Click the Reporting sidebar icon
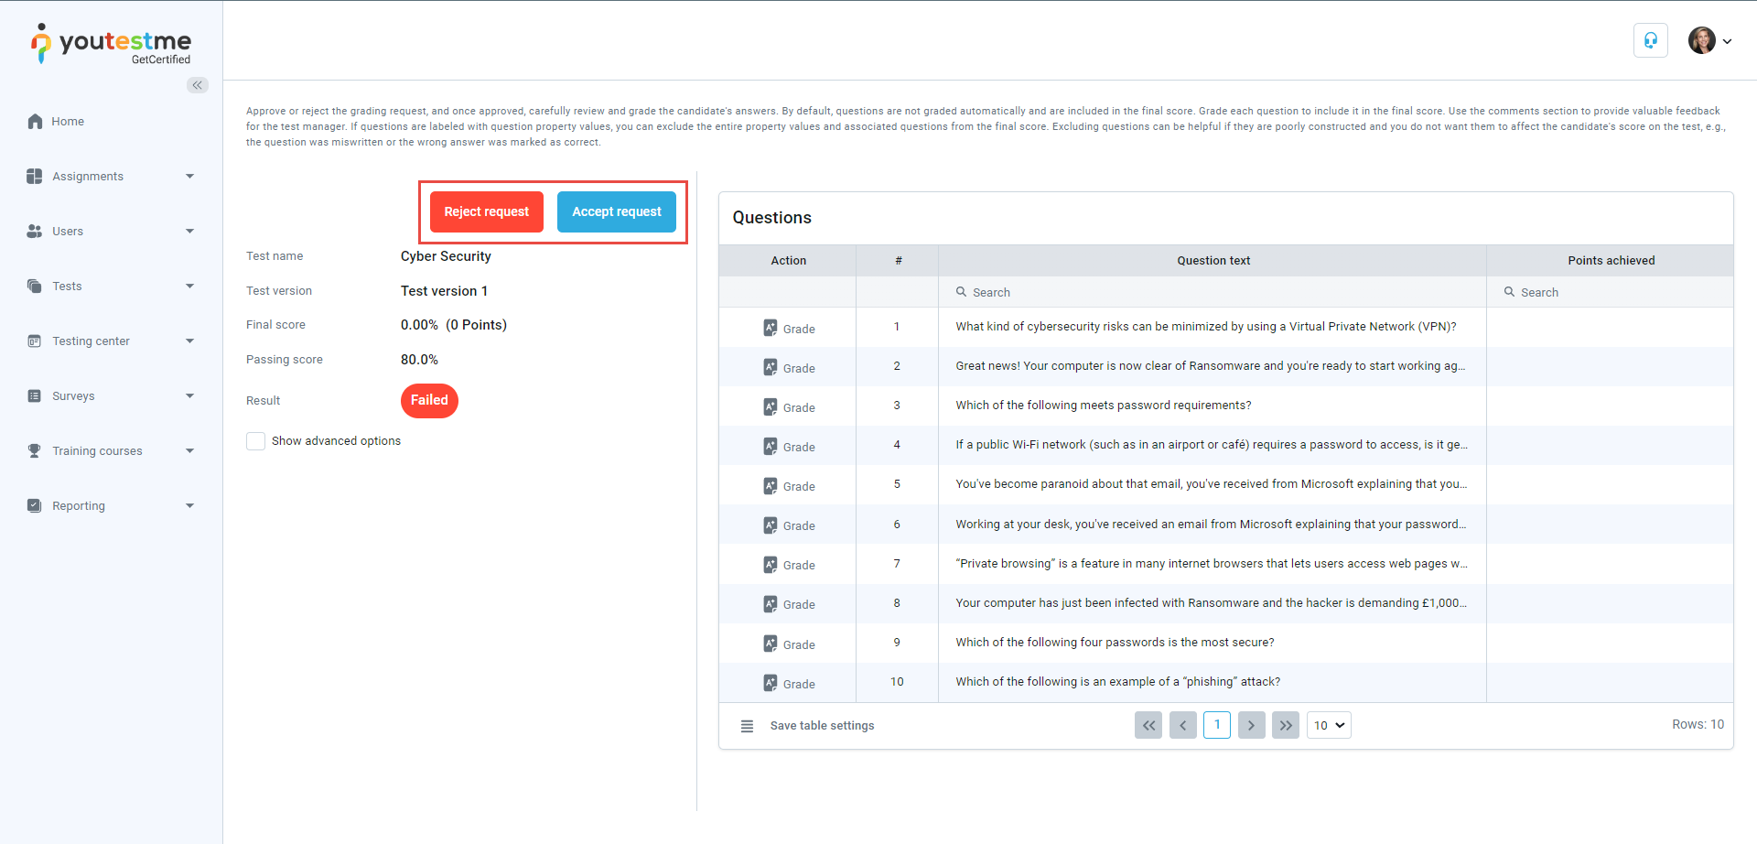The width and height of the screenshot is (1757, 844). [35, 505]
